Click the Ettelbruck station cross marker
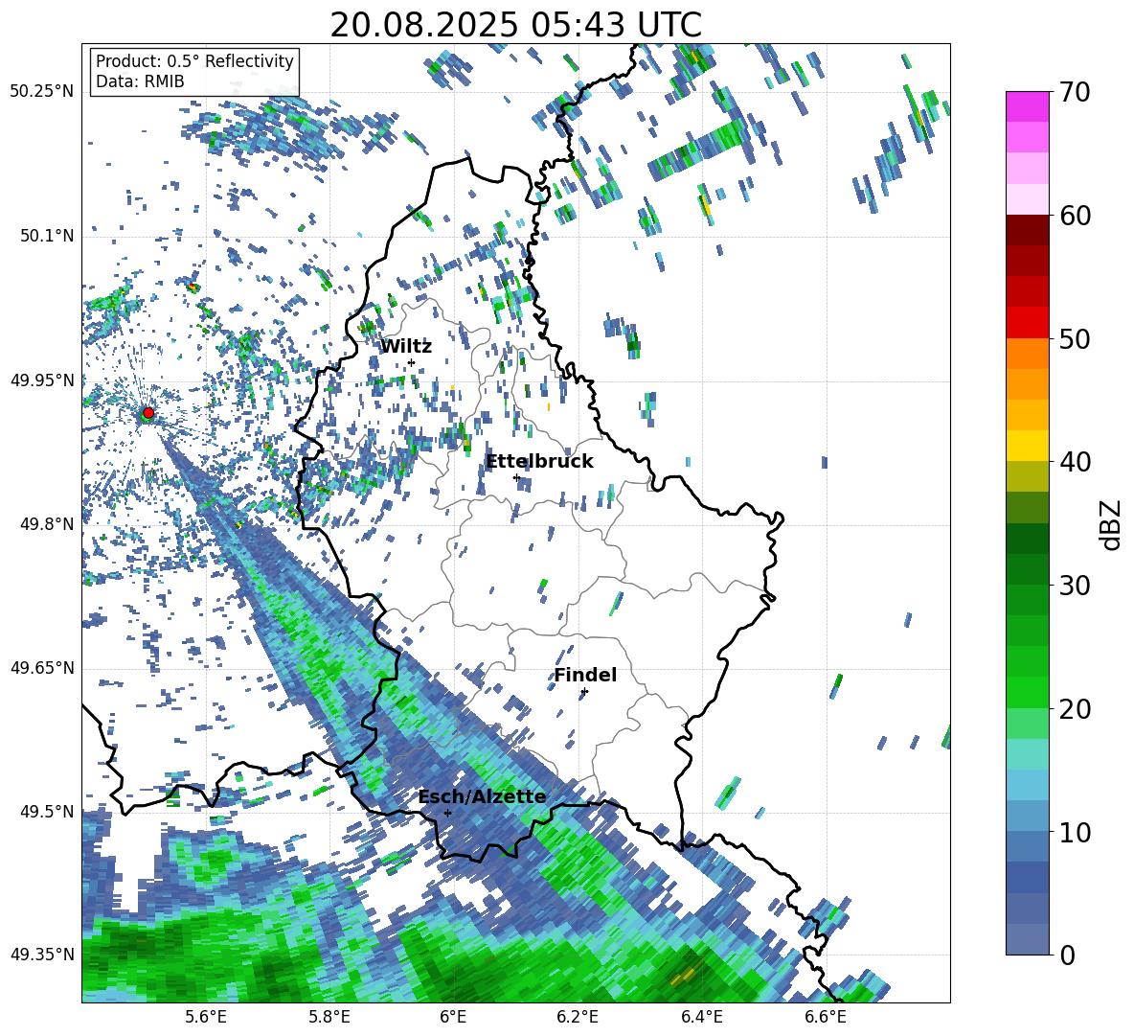The image size is (1134, 1036). pos(516,477)
